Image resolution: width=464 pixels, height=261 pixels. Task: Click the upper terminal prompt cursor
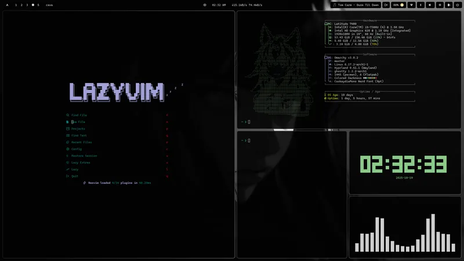click(x=249, y=122)
